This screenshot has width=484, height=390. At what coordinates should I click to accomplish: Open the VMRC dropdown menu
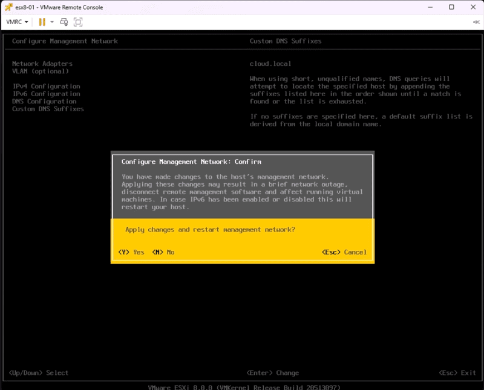(18, 22)
